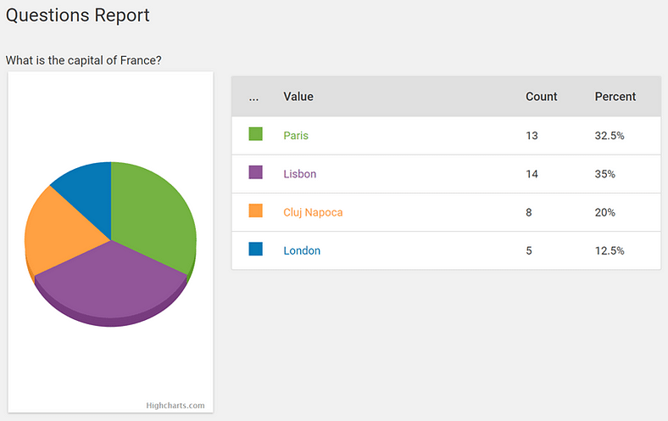
Task: Sort by the Percent column header
Action: coord(615,97)
